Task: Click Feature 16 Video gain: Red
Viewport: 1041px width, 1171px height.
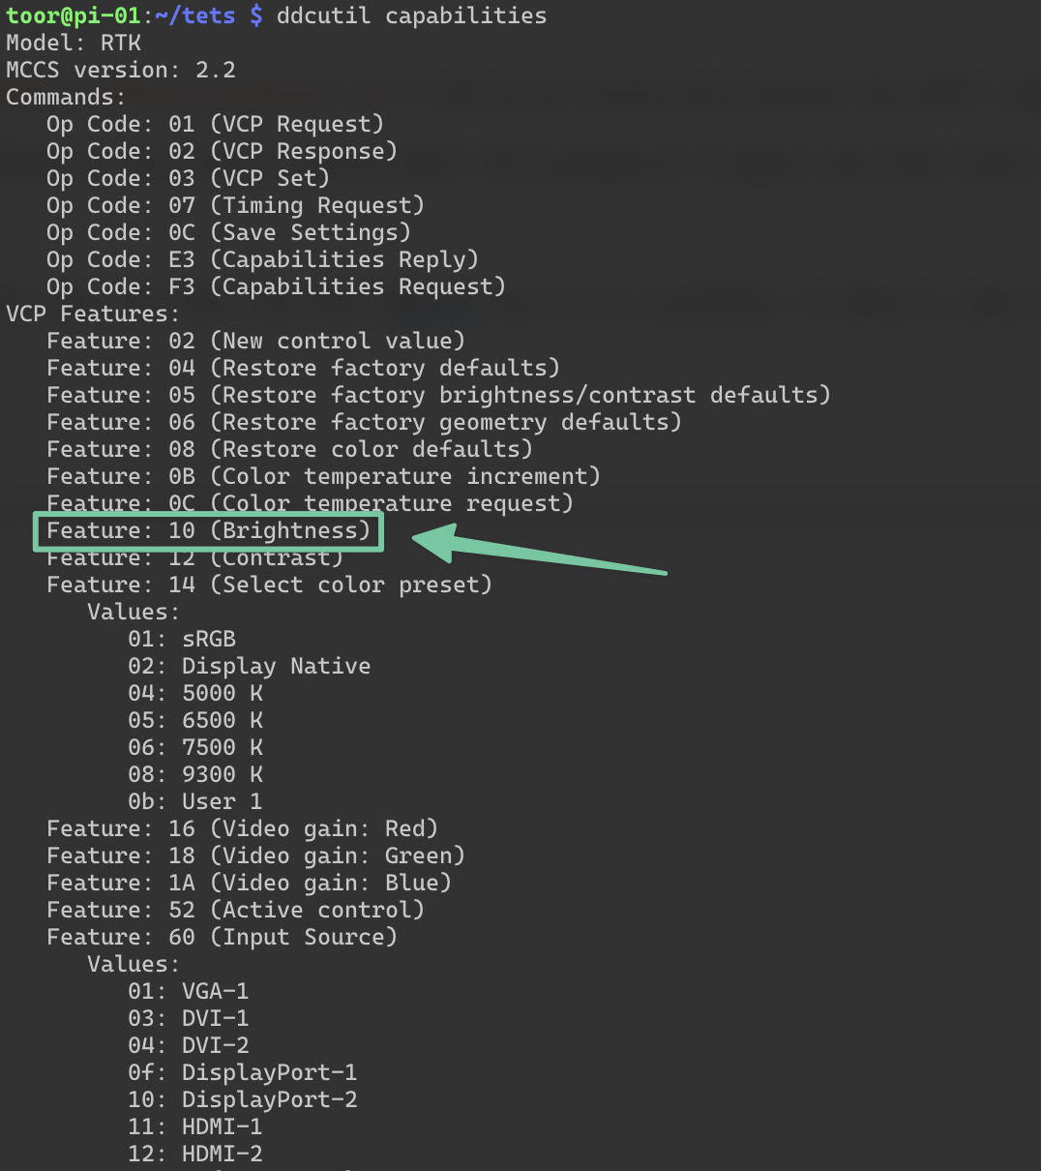Action: pyautogui.click(x=242, y=829)
